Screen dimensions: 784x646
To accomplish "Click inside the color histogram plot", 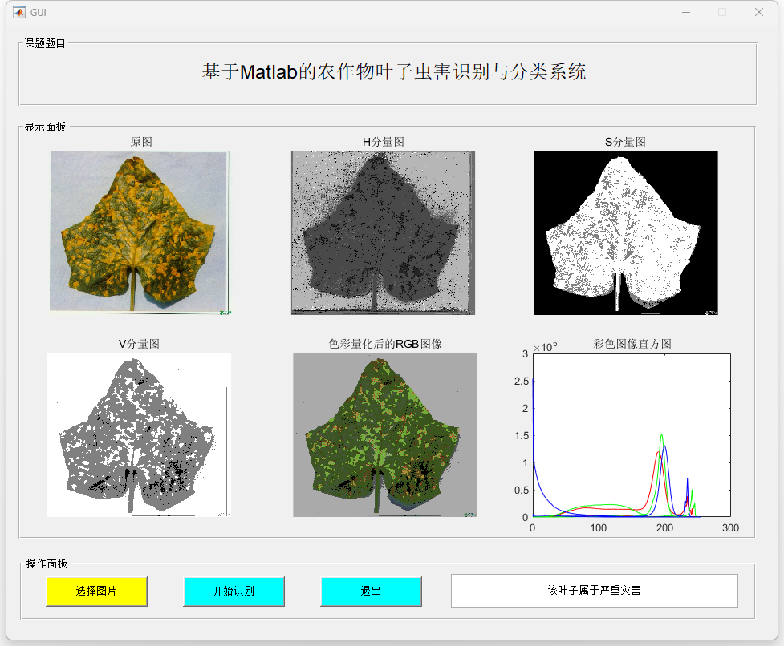I will pos(631,434).
